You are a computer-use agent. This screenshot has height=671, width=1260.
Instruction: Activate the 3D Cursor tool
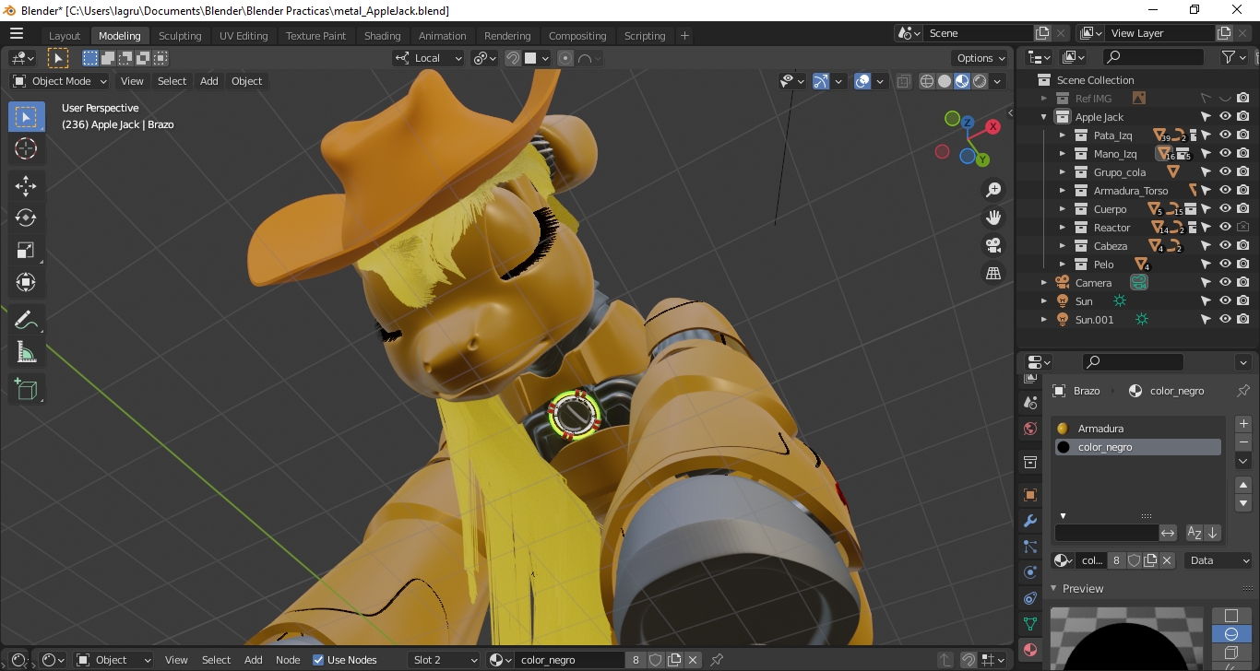26,149
